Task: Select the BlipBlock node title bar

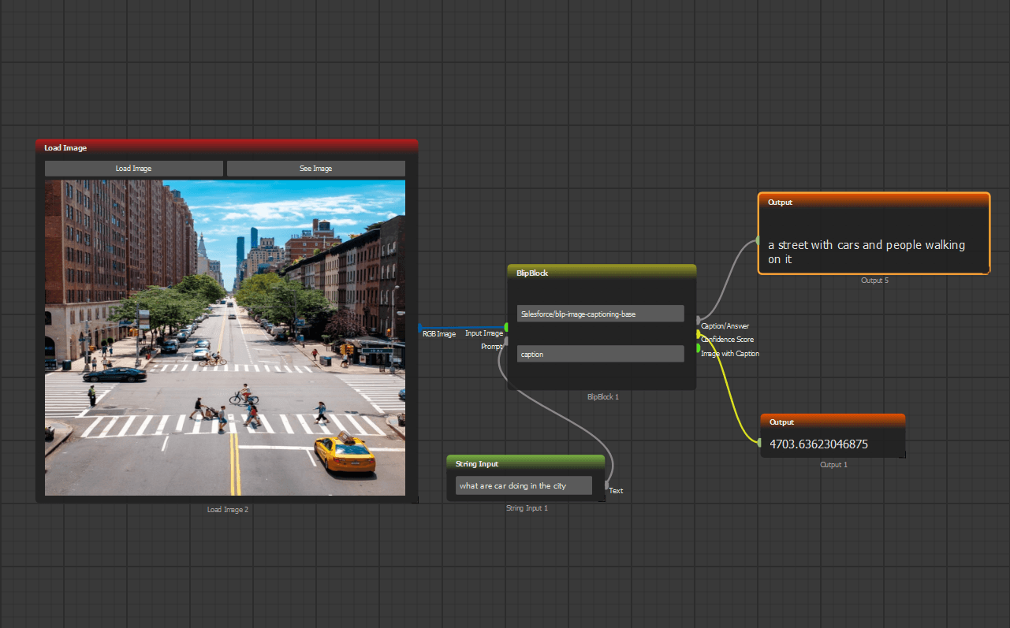Action: point(602,273)
